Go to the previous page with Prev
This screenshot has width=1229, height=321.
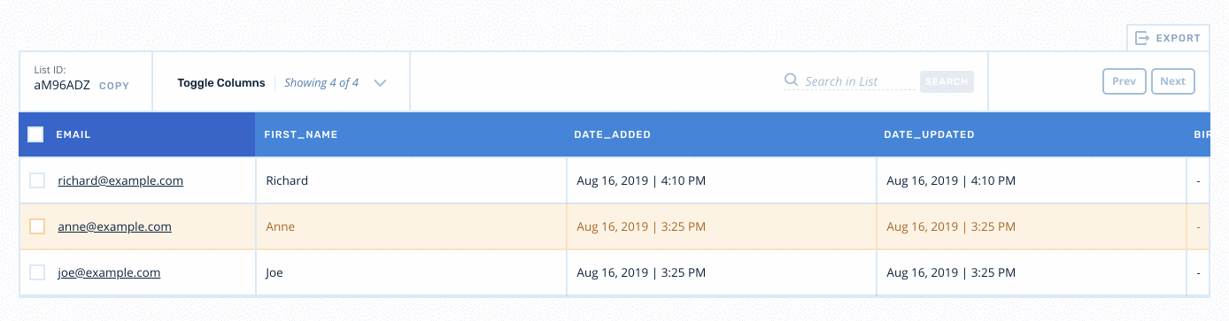coord(1125,81)
